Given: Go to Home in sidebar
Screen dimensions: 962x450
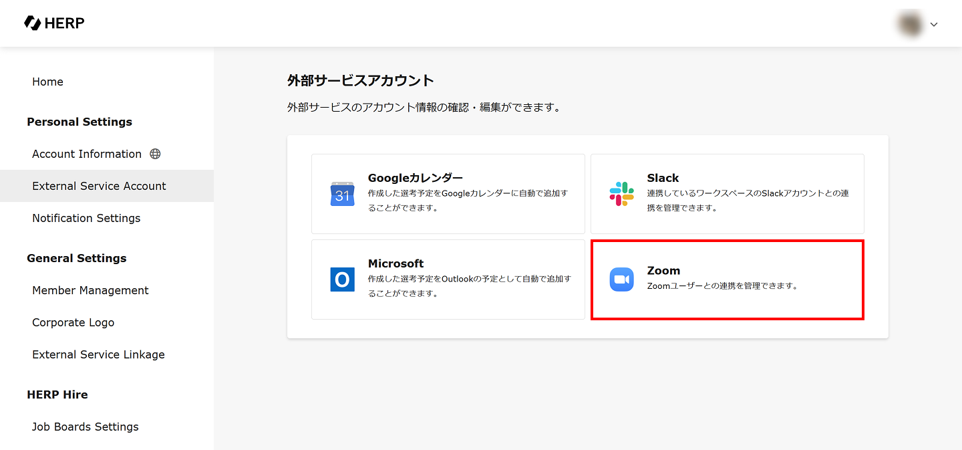Looking at the screenshot, I should (107, 82).
